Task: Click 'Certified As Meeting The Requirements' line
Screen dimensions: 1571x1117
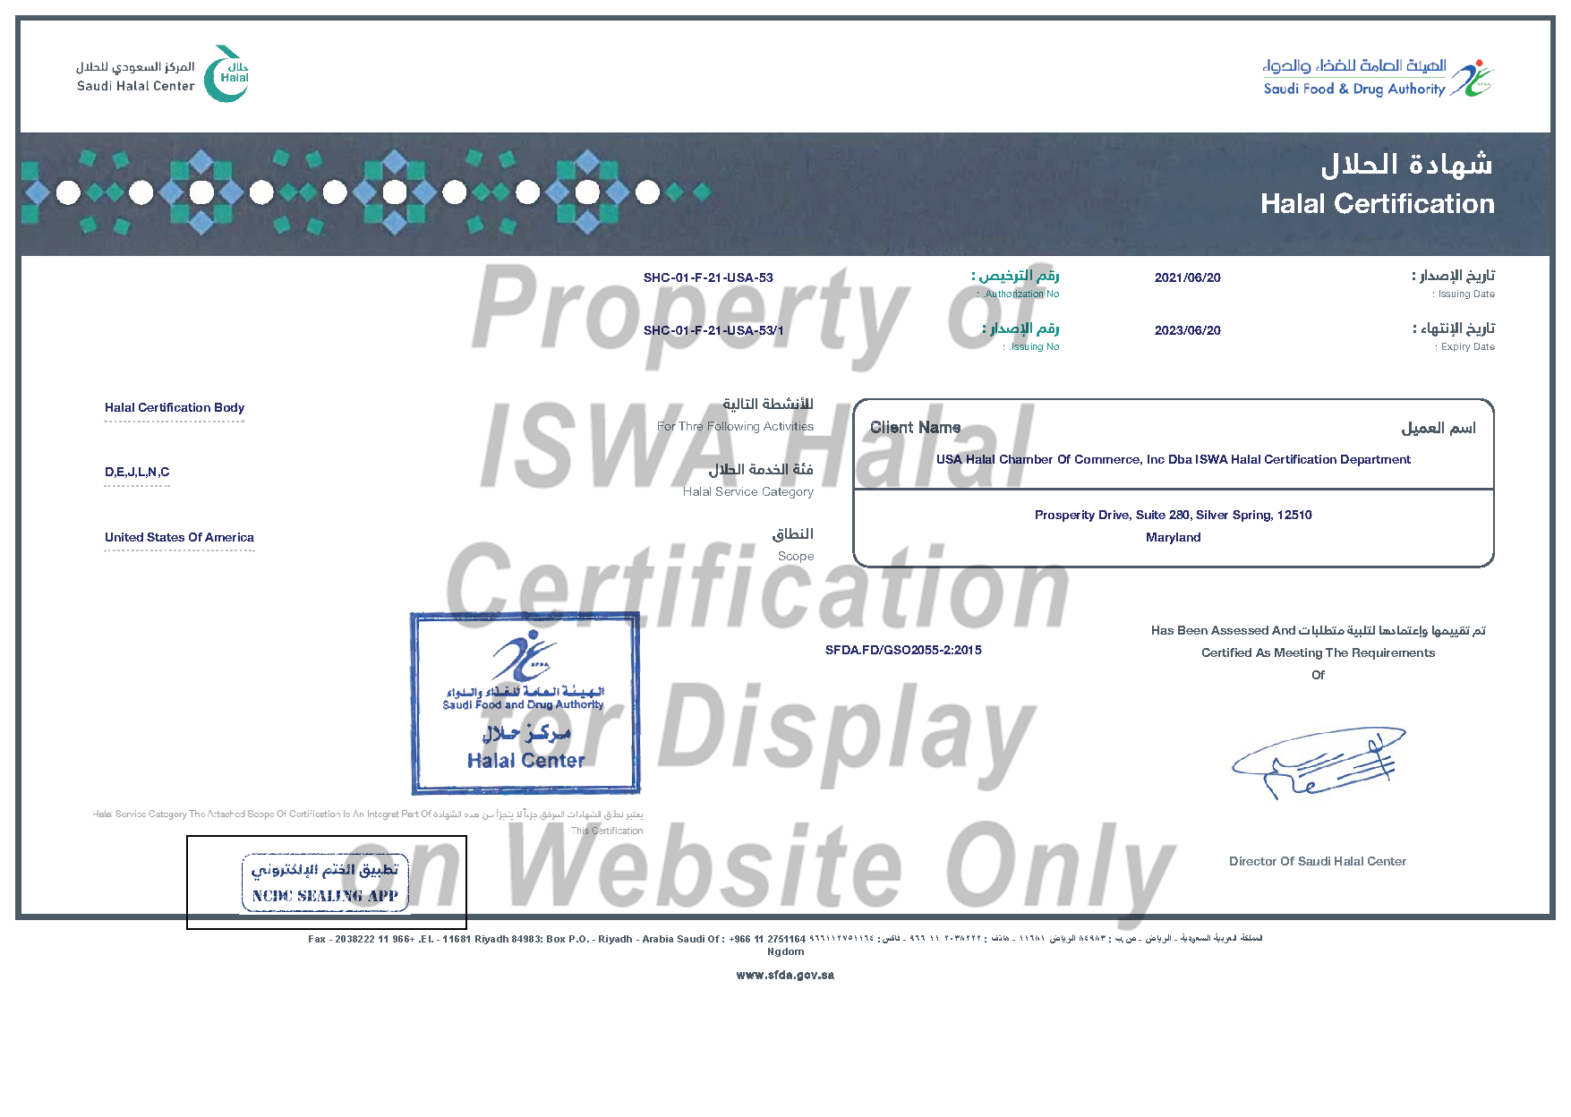Action: click(x=1319, y=653)
